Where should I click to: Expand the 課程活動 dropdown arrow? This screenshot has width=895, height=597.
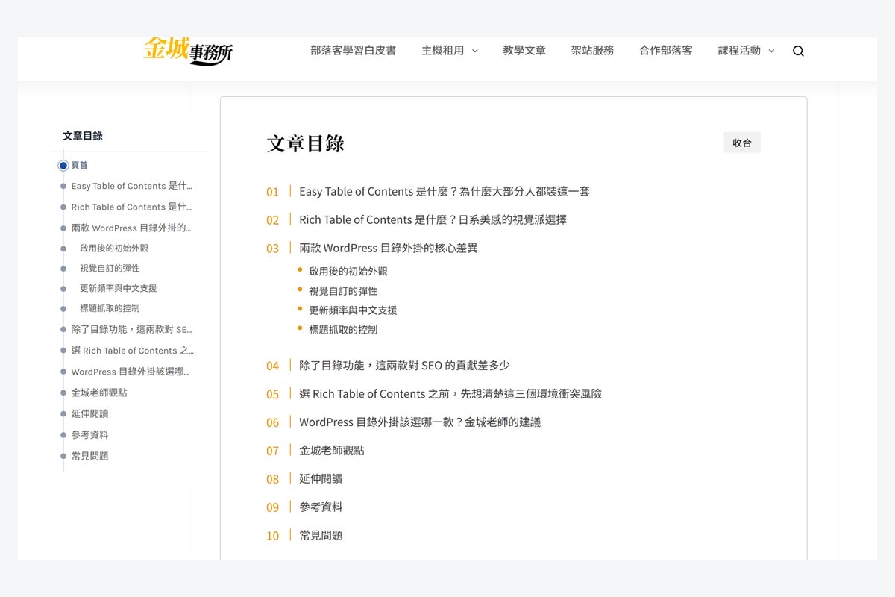coord(771,51)
